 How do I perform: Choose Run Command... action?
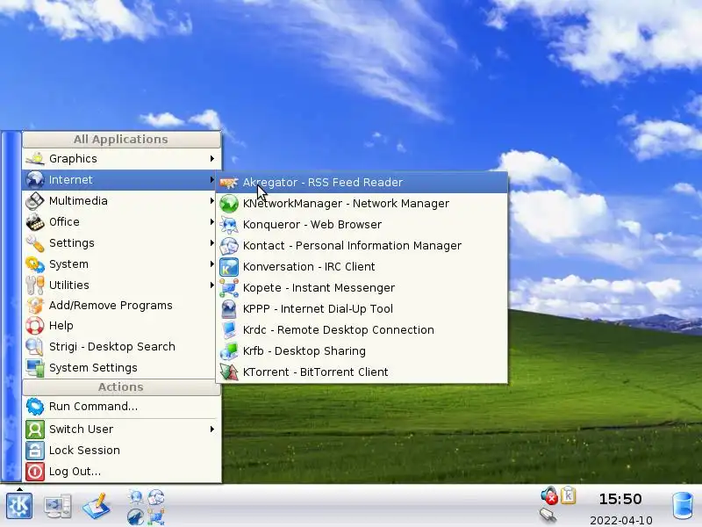121,407
